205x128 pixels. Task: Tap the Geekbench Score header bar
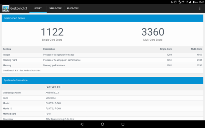pyautogui.click(x=102, y=18)
